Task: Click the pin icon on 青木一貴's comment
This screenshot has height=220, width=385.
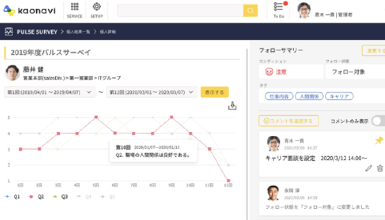Action: point(379,140)
